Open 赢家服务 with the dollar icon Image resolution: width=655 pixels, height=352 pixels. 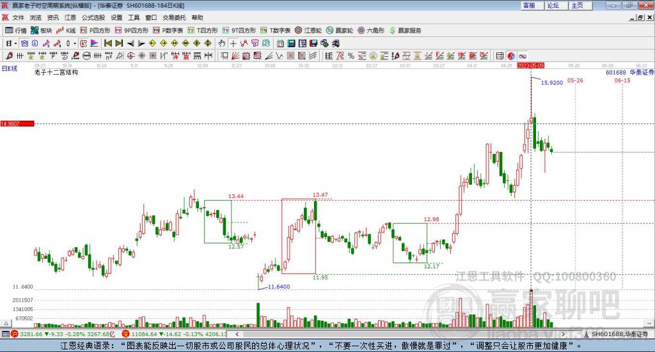[405, 31]
